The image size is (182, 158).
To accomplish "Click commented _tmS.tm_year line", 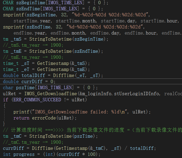I will coord(33,45).
